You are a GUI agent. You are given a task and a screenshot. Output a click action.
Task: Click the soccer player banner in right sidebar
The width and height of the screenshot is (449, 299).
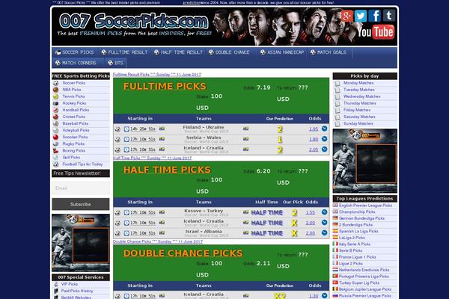[365, 161]
